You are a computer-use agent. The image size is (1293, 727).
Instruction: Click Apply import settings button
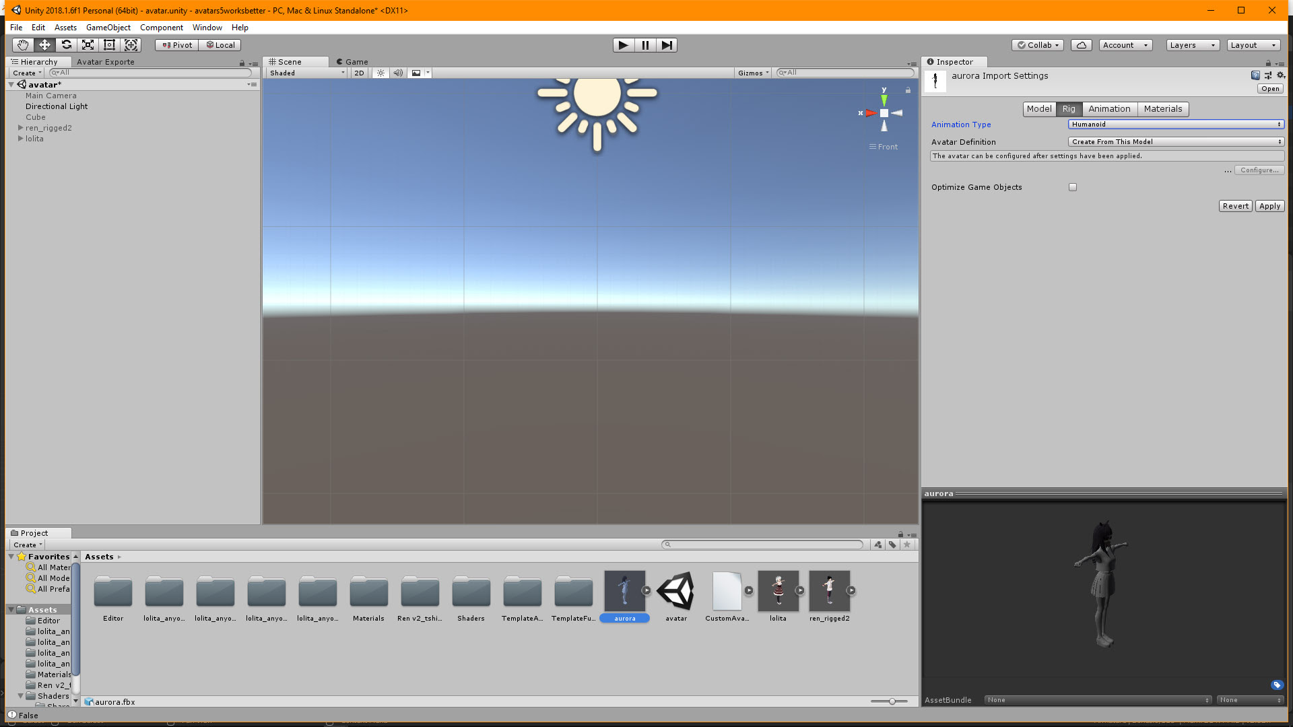point(1269,206)
